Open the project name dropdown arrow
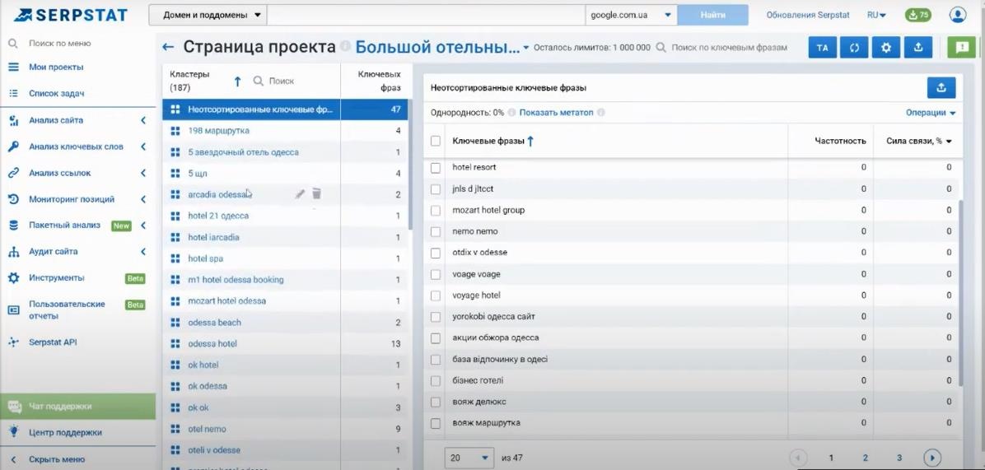The image size is (985, 470). (525, 48)
